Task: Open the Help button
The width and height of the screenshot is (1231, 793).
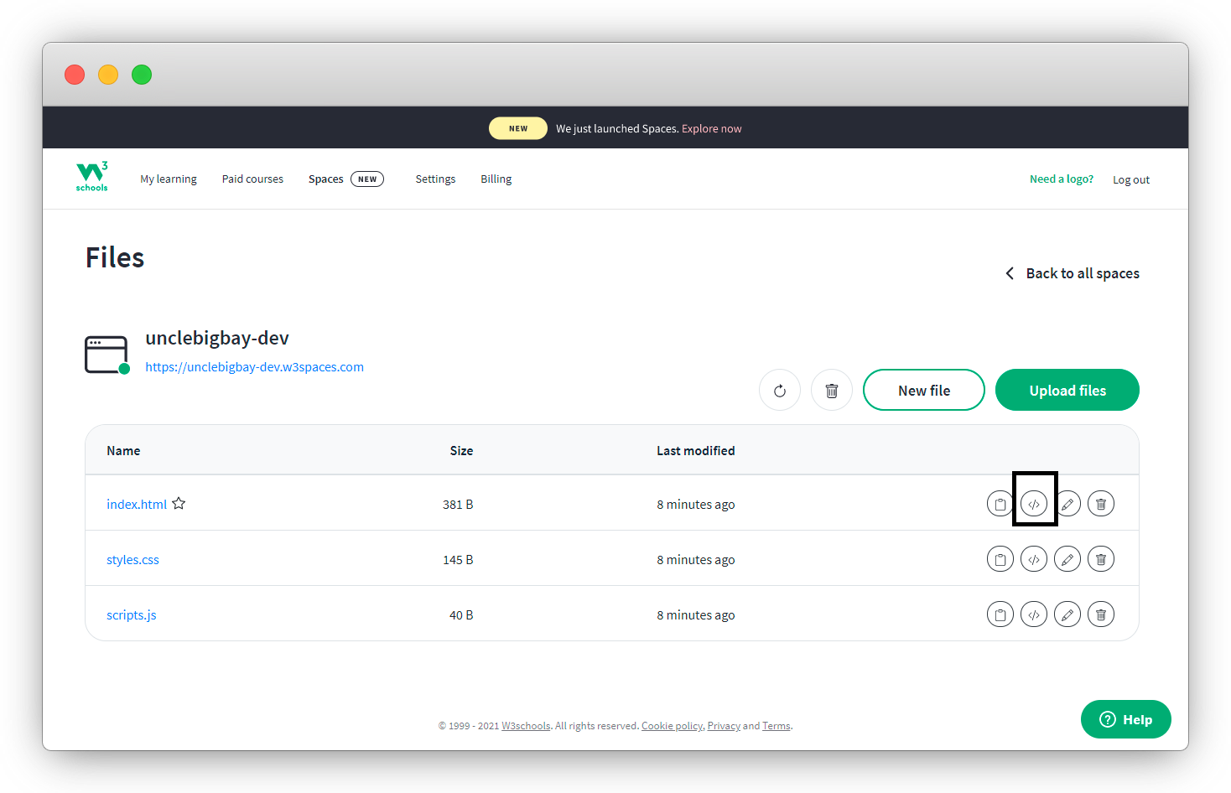Action: coord(1126,719)
